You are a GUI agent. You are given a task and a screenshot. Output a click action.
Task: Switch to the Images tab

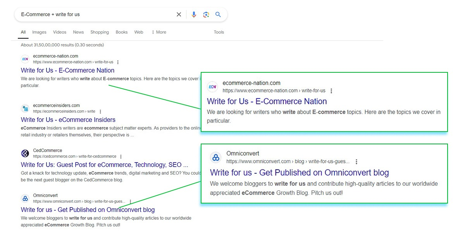[x=39, y=32]
